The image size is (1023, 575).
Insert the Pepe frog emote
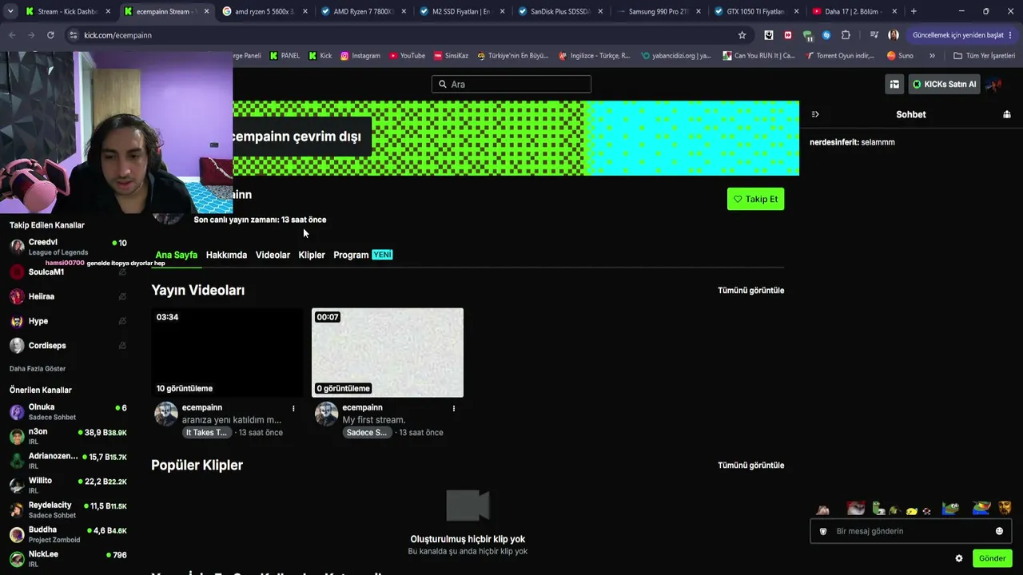(x=950, y=508)
